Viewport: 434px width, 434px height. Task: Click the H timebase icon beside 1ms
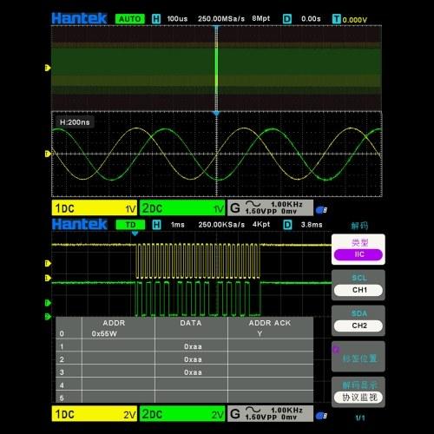[156, 225]
